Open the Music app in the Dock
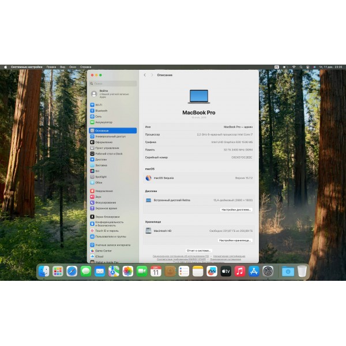Image resolution: width=346 pixels, height=346 pixels. pos(240,271)
